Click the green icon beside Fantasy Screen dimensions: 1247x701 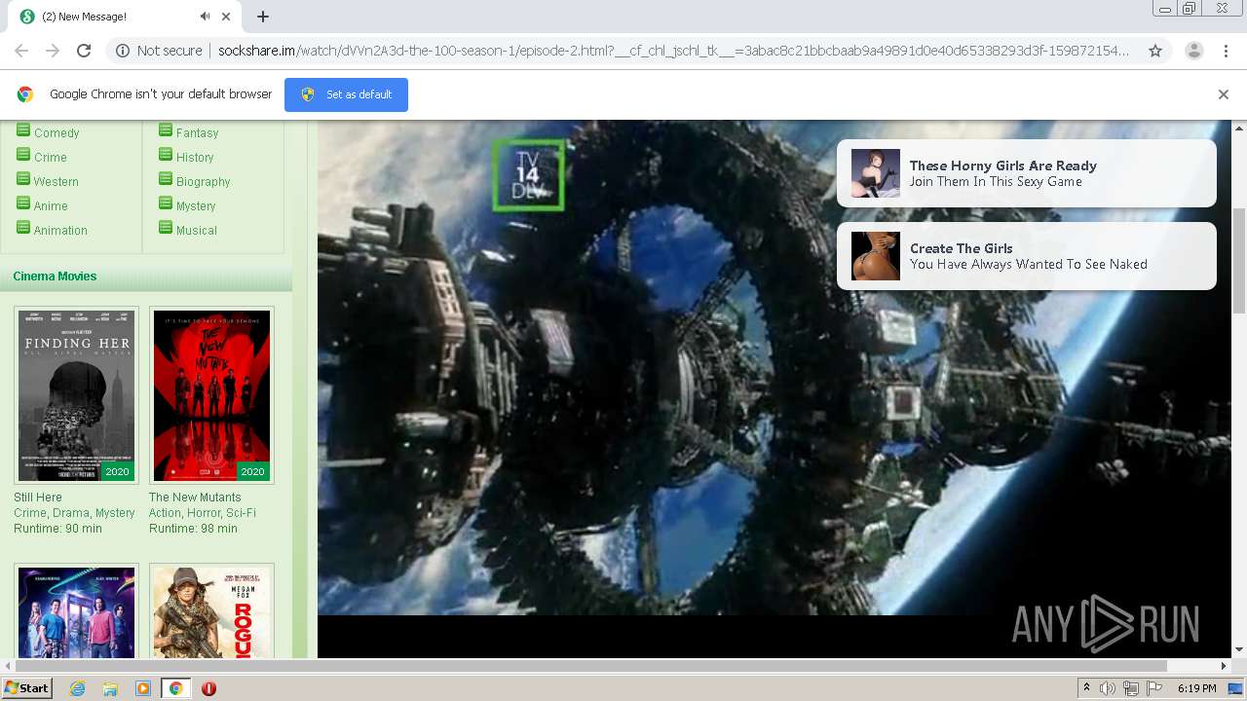click(166, 129)
